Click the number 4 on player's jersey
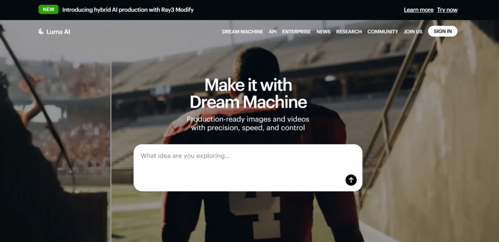 (x=254, y=215)
